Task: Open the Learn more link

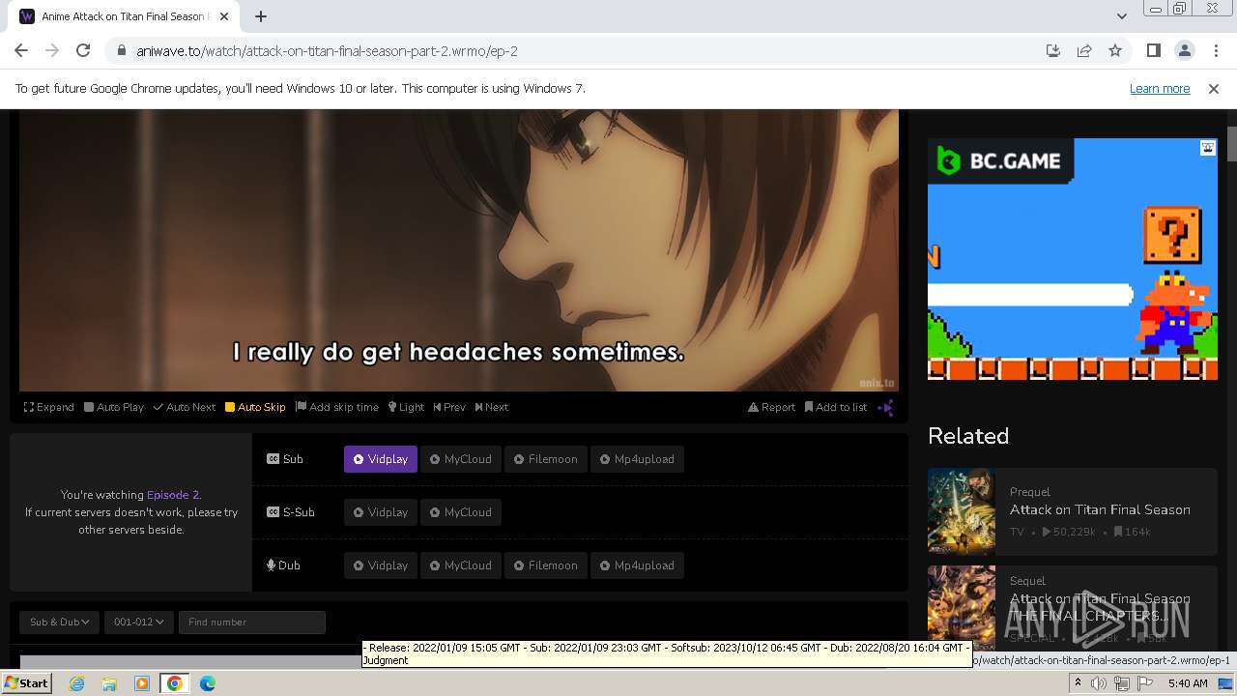Action: 1160,89
